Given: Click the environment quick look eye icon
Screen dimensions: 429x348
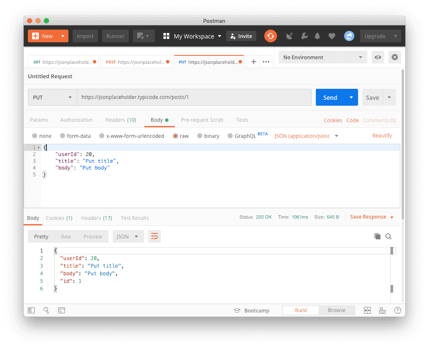Looking at the screenshot, I should pyautogui.click(x=378, y=58).
